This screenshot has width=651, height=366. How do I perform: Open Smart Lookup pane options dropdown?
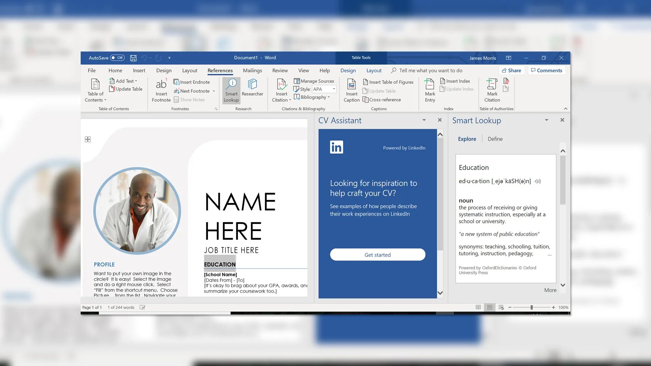click(x=547, y=120)
